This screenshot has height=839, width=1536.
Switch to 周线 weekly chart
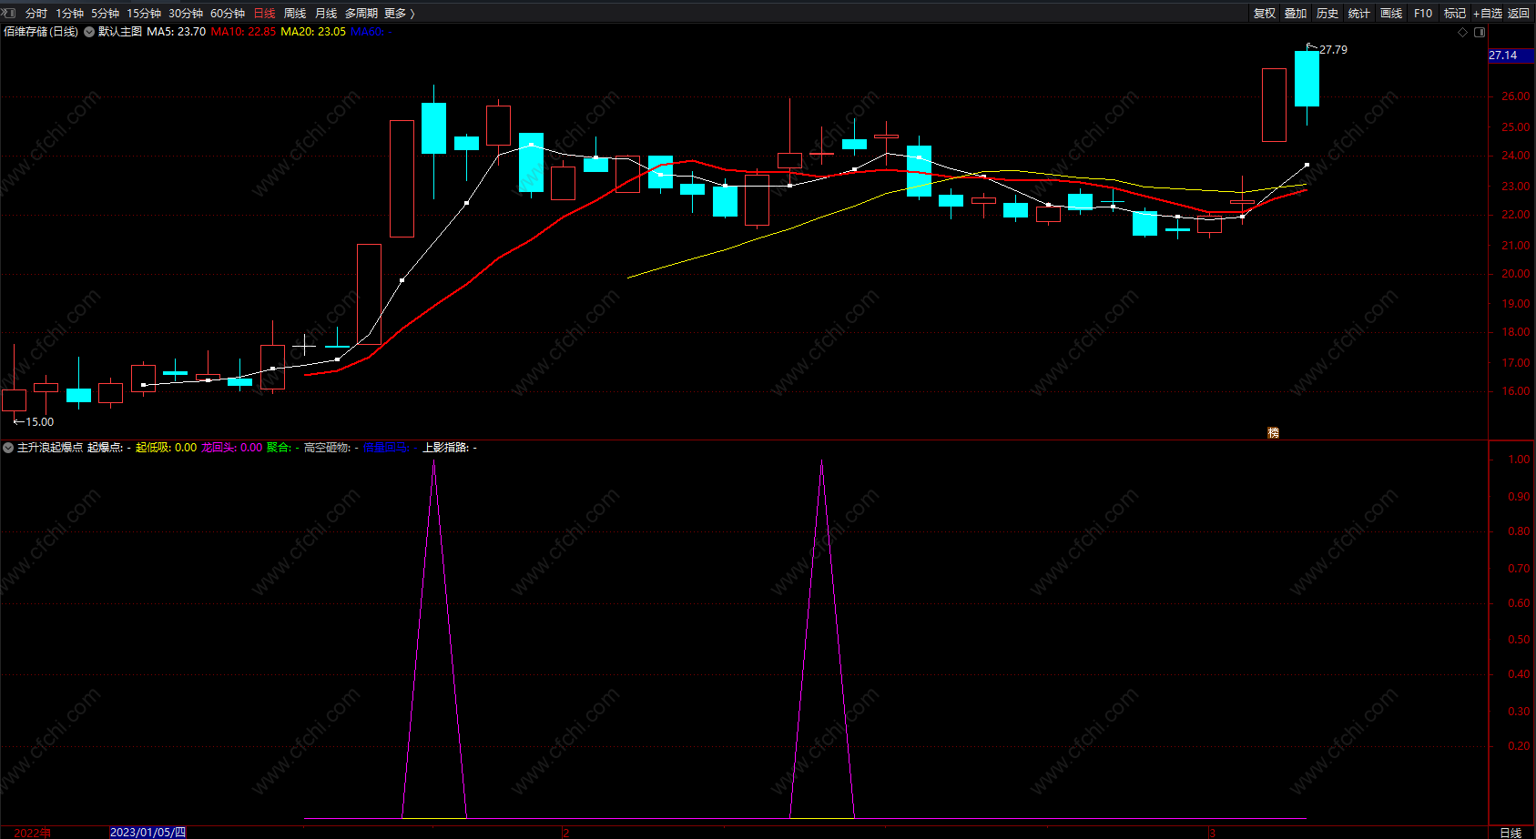(x=295, y=13)
